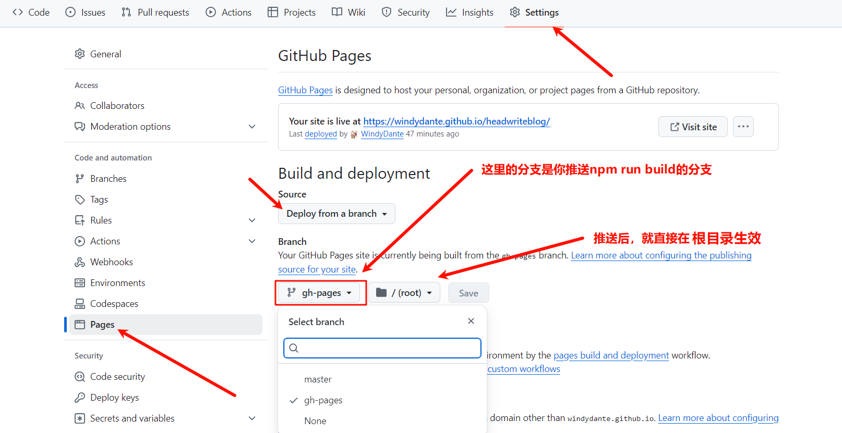Open the Security tab
Screen dimensions: 842x433
(x=406, y=12)
